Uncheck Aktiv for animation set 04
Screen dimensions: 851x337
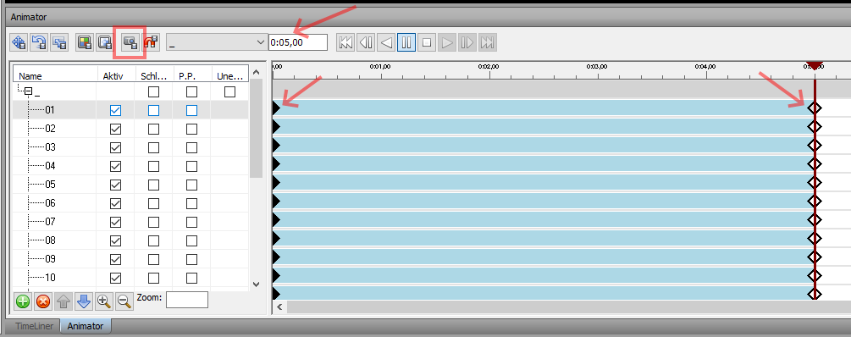pyautogui.click(x=115, y=166)
